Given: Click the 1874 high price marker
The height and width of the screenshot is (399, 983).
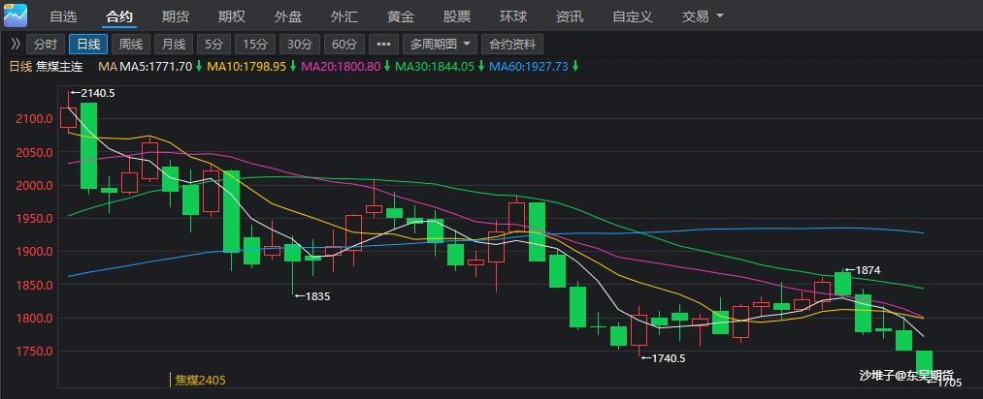Looking at the screenshot, I should pyautogui.click(x=863, y=270).
